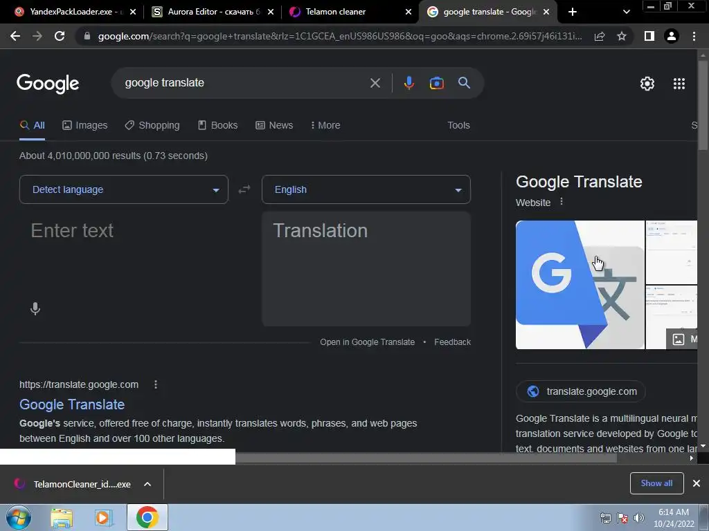Click the Feedback link
The width and height of the screenshot is (709, 531).
pyautogui.click(x=452, y=342)
